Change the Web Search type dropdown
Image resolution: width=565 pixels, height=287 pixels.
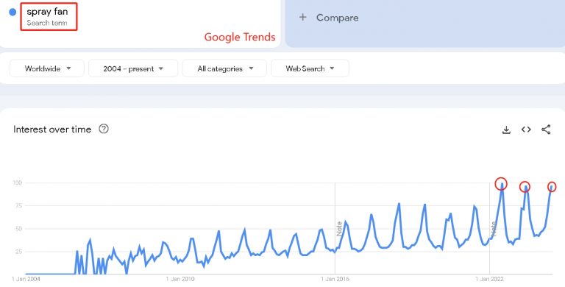pyautogui.click(x=310, y=68)
